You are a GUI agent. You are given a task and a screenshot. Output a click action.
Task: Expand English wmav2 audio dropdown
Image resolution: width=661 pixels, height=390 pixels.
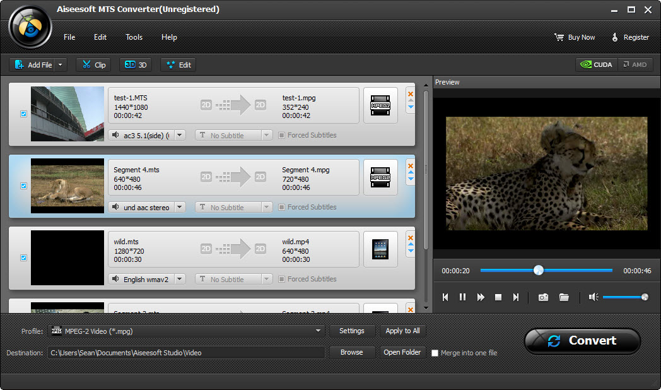[x=180, y=279]
